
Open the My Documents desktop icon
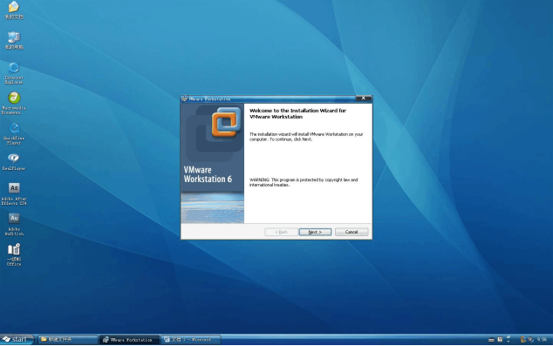pos(14,10)
